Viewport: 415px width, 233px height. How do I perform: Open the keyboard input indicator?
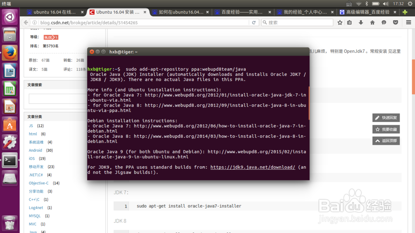[x=349, y=4]
